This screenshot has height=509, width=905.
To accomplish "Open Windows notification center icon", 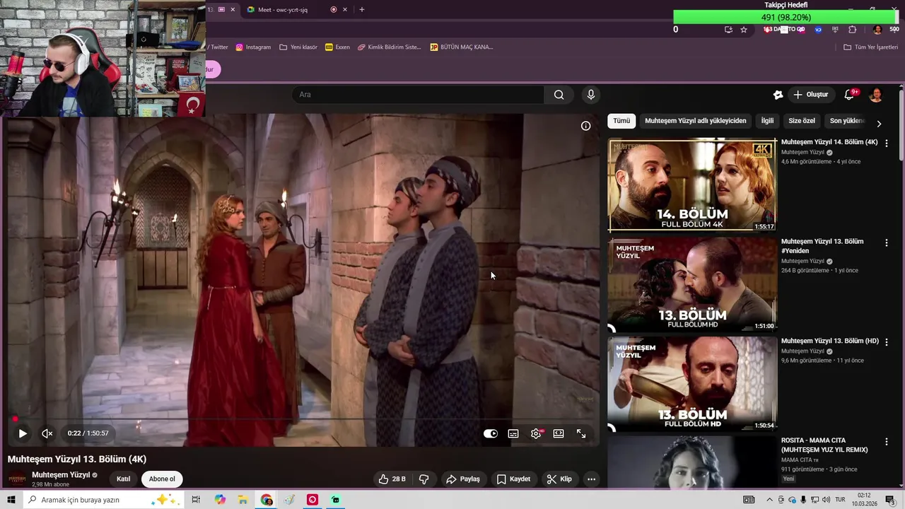I will point(890,500).
